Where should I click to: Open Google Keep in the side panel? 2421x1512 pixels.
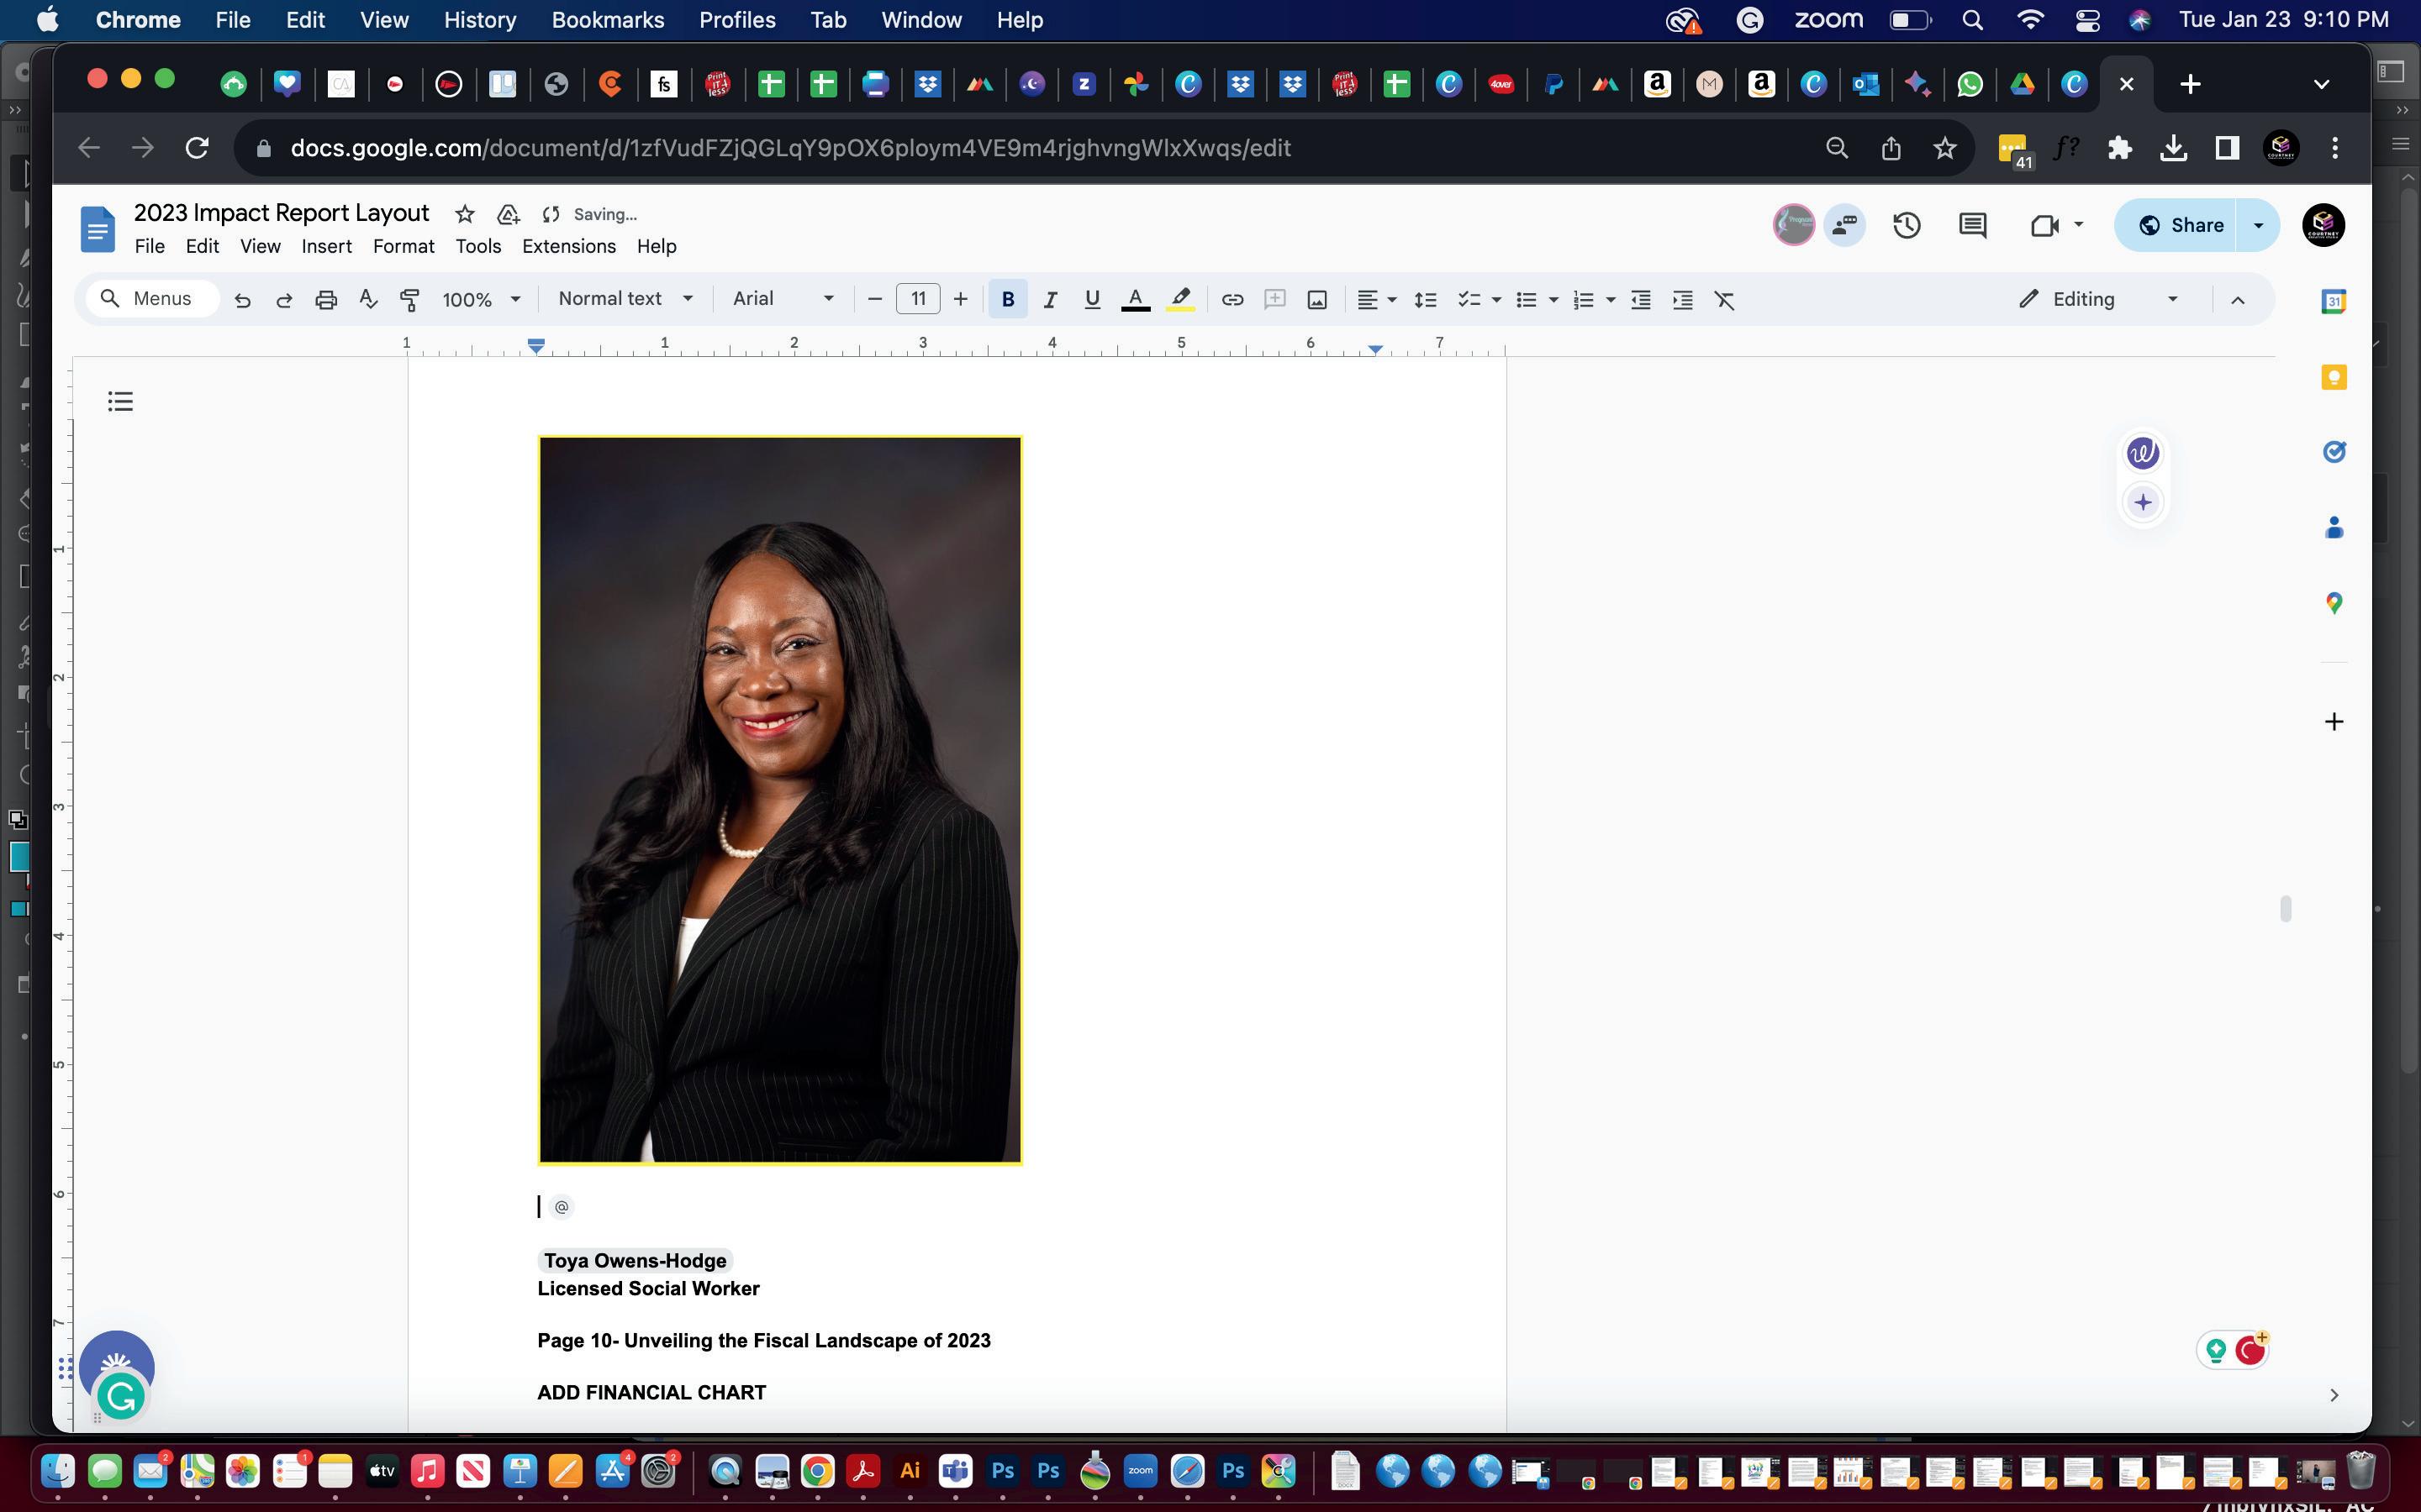pyautogui.click(x=2333, y=377)
